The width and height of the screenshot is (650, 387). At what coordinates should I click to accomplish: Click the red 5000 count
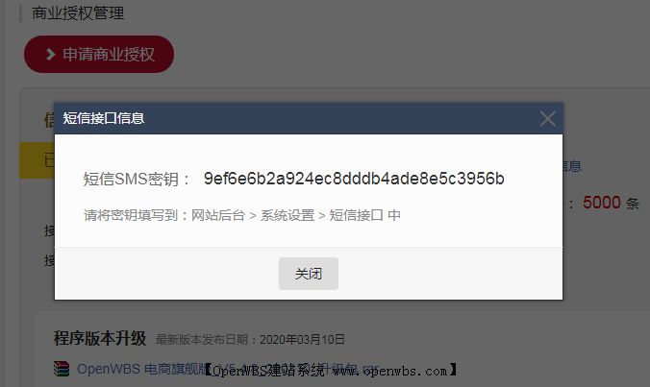click(602, 203)
